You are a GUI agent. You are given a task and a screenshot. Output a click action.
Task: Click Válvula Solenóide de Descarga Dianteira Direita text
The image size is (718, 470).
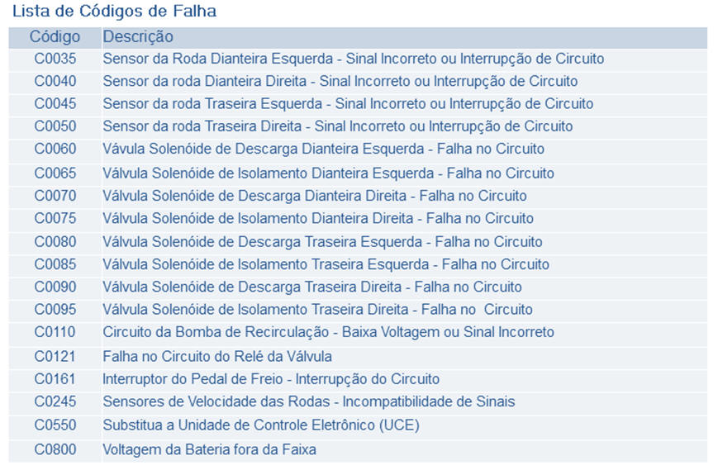coord(314,196)
